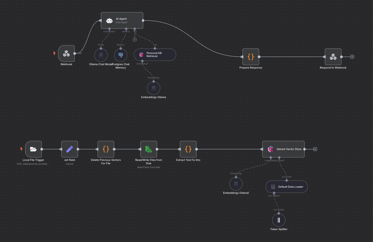Add node after Respond to Webhook
This screenshot has height=242, width=373.
tap(352, 57)
